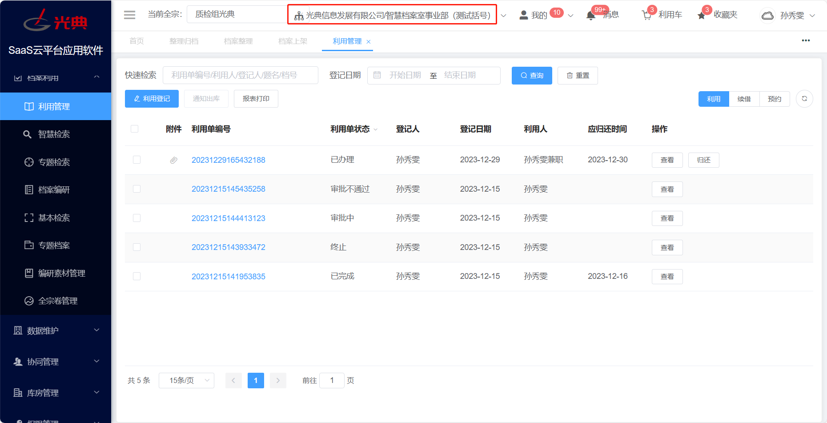This screenshot has height=423, width=827.
Task: Select the 利用管理 tab
Action: pyautogui.click(x=347, y=41)
